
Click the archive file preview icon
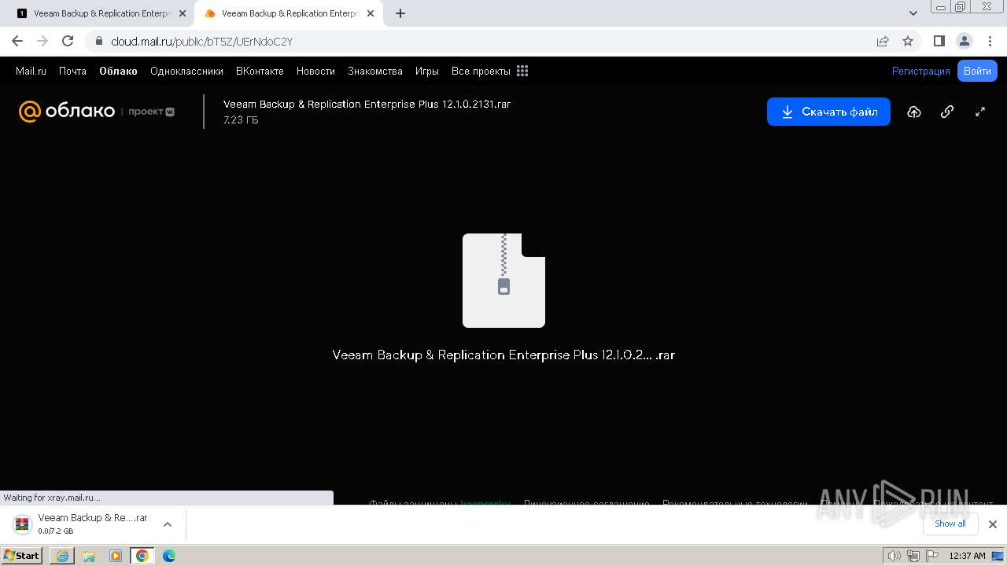click(x=503, y=281)
